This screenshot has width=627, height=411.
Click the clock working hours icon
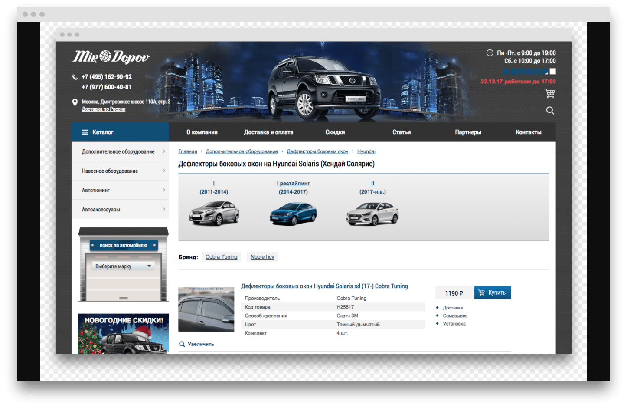tap(490, 53)
